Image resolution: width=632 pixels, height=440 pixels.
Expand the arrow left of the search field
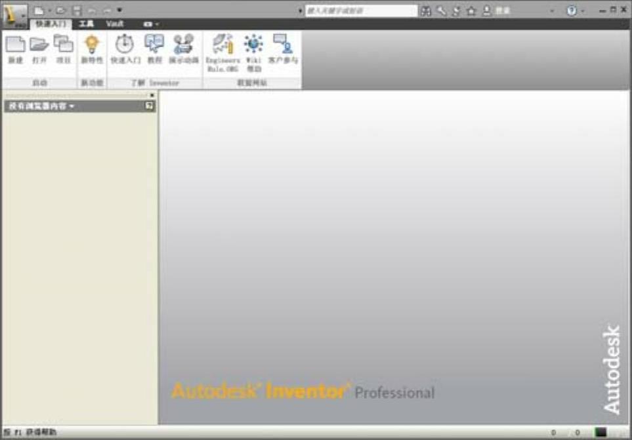pyautogui.click(x=301, y=11)
